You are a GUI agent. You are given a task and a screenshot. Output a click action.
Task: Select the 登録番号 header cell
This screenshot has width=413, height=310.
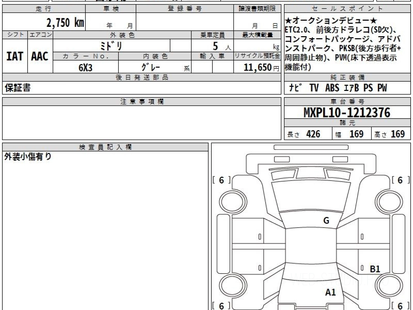pyautogui.click(x=185, y=9)
